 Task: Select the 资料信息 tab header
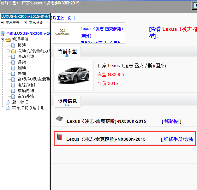[x=67, y=101]
